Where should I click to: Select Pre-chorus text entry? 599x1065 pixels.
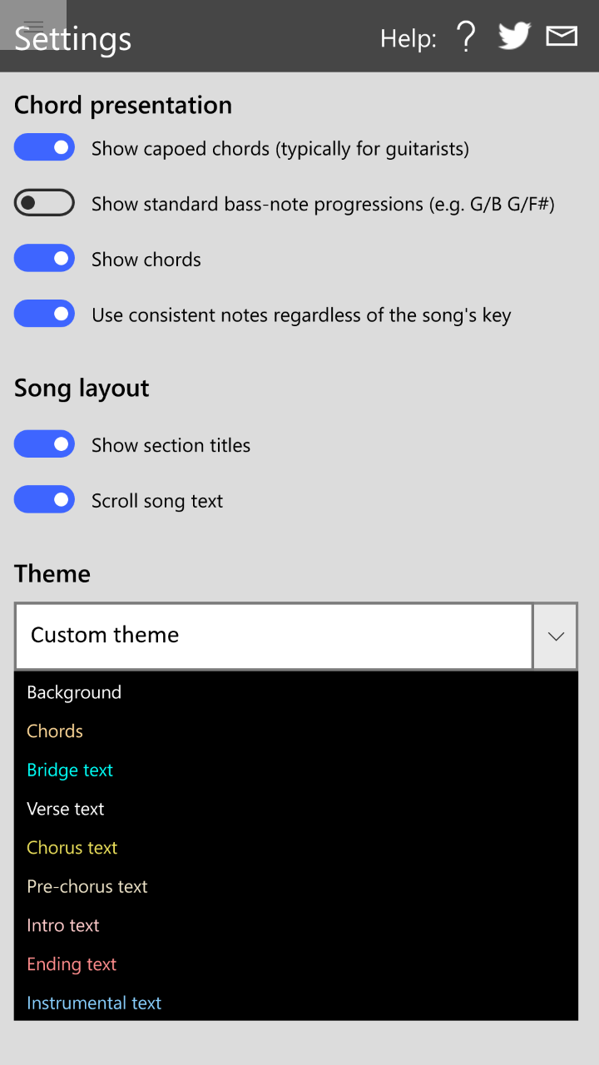[87, 887]
